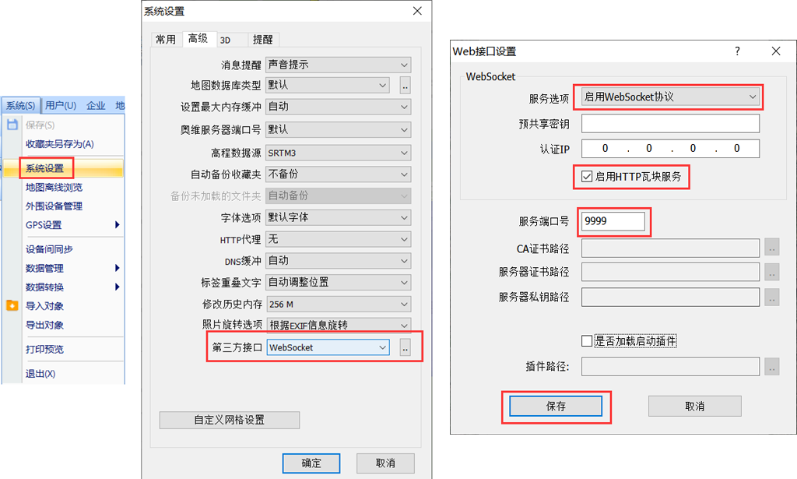797x479 pixels.
Task: Open the 第三方接口 WebSocket dropdown
Action: pos(328,347)
